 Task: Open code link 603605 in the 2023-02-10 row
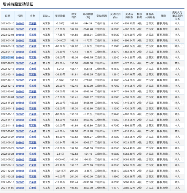[x=20, y=23]
